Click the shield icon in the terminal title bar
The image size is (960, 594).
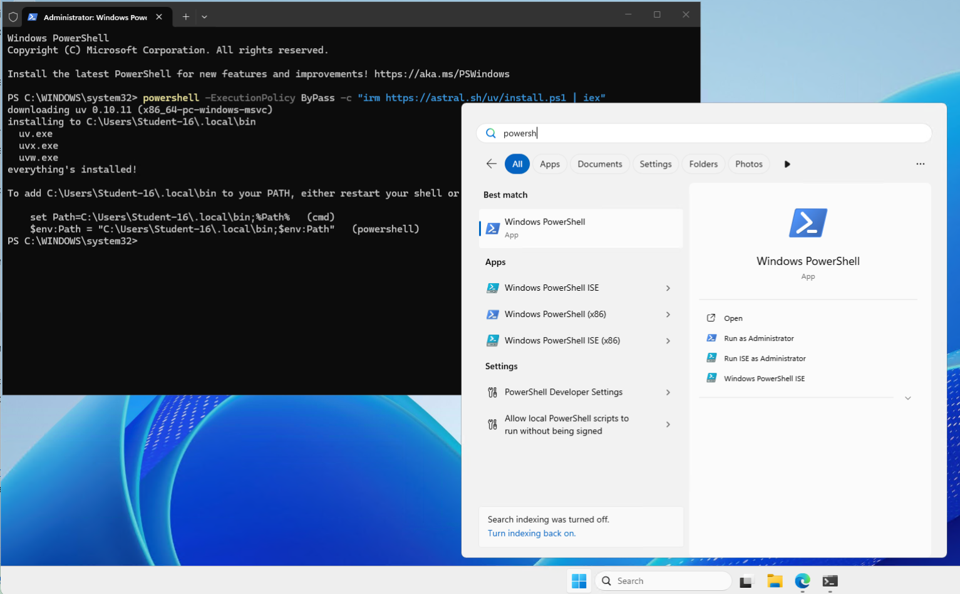13,17
